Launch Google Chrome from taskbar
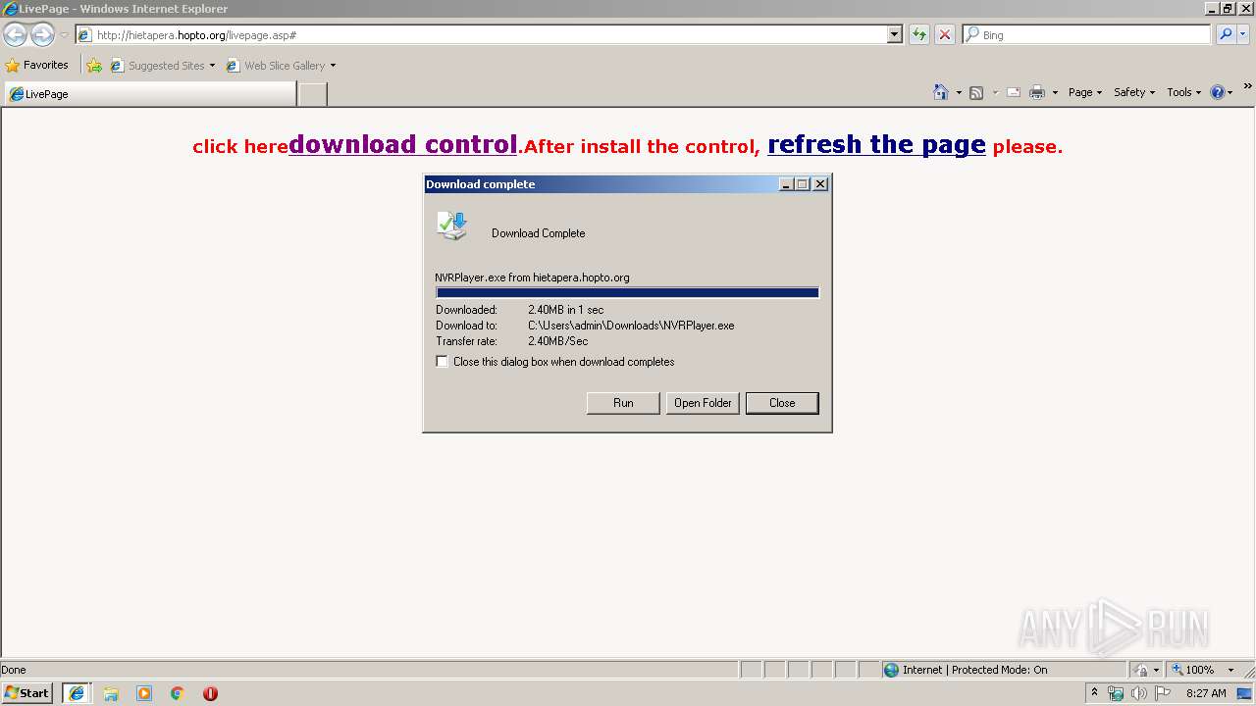 pyautogui.click(x=178, y=693)
